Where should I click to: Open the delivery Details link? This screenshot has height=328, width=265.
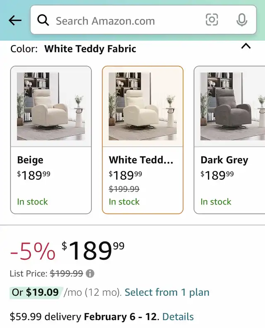(x=178, y=317)
